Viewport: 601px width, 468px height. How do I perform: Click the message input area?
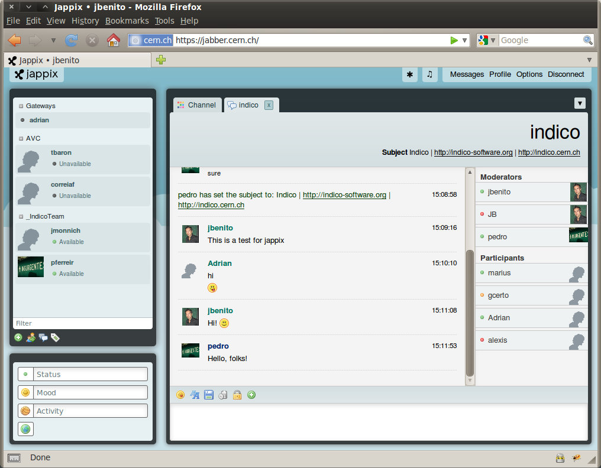(x=379, y=422)
